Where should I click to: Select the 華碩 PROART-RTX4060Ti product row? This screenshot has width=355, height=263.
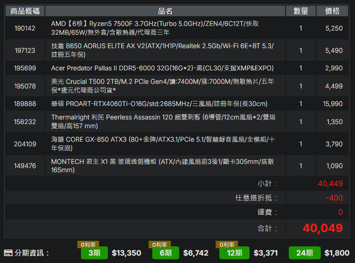point(177,104)
